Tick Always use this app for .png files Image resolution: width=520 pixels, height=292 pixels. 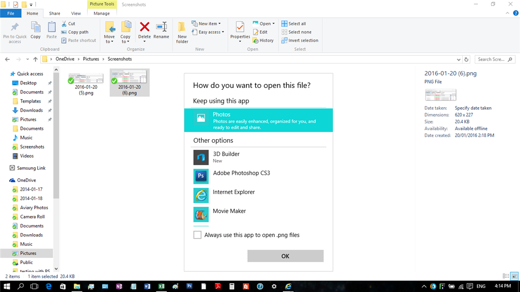point(198,235)
